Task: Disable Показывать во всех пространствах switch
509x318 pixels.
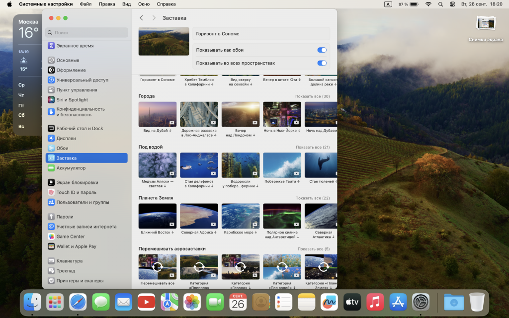Action: coord(322,63)
